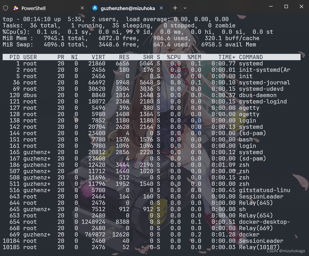
Task: Click the 'systemd-journal' command
Action: pos(264,83)
